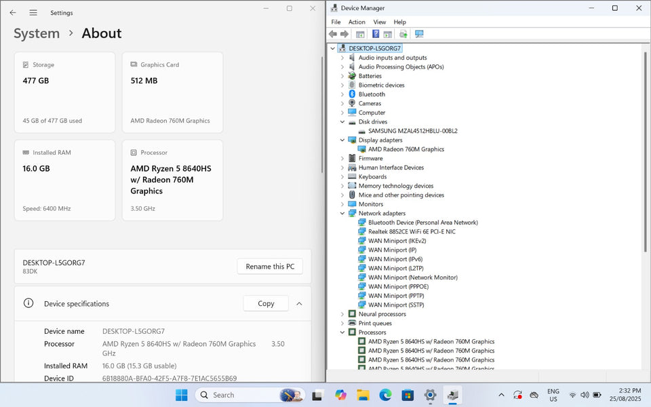Screen dimensions: 651x407
Task: Click the Device specifications info icon
Action: [28, 303]
